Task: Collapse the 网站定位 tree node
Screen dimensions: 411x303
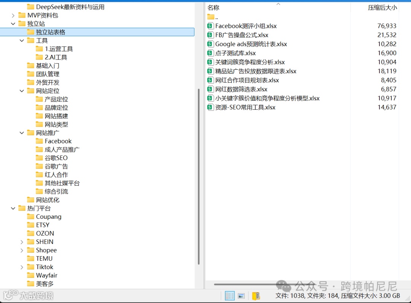Action: pos(22,91)
